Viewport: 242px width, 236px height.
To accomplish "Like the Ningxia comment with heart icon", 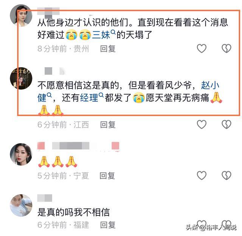I will (202, 175).
